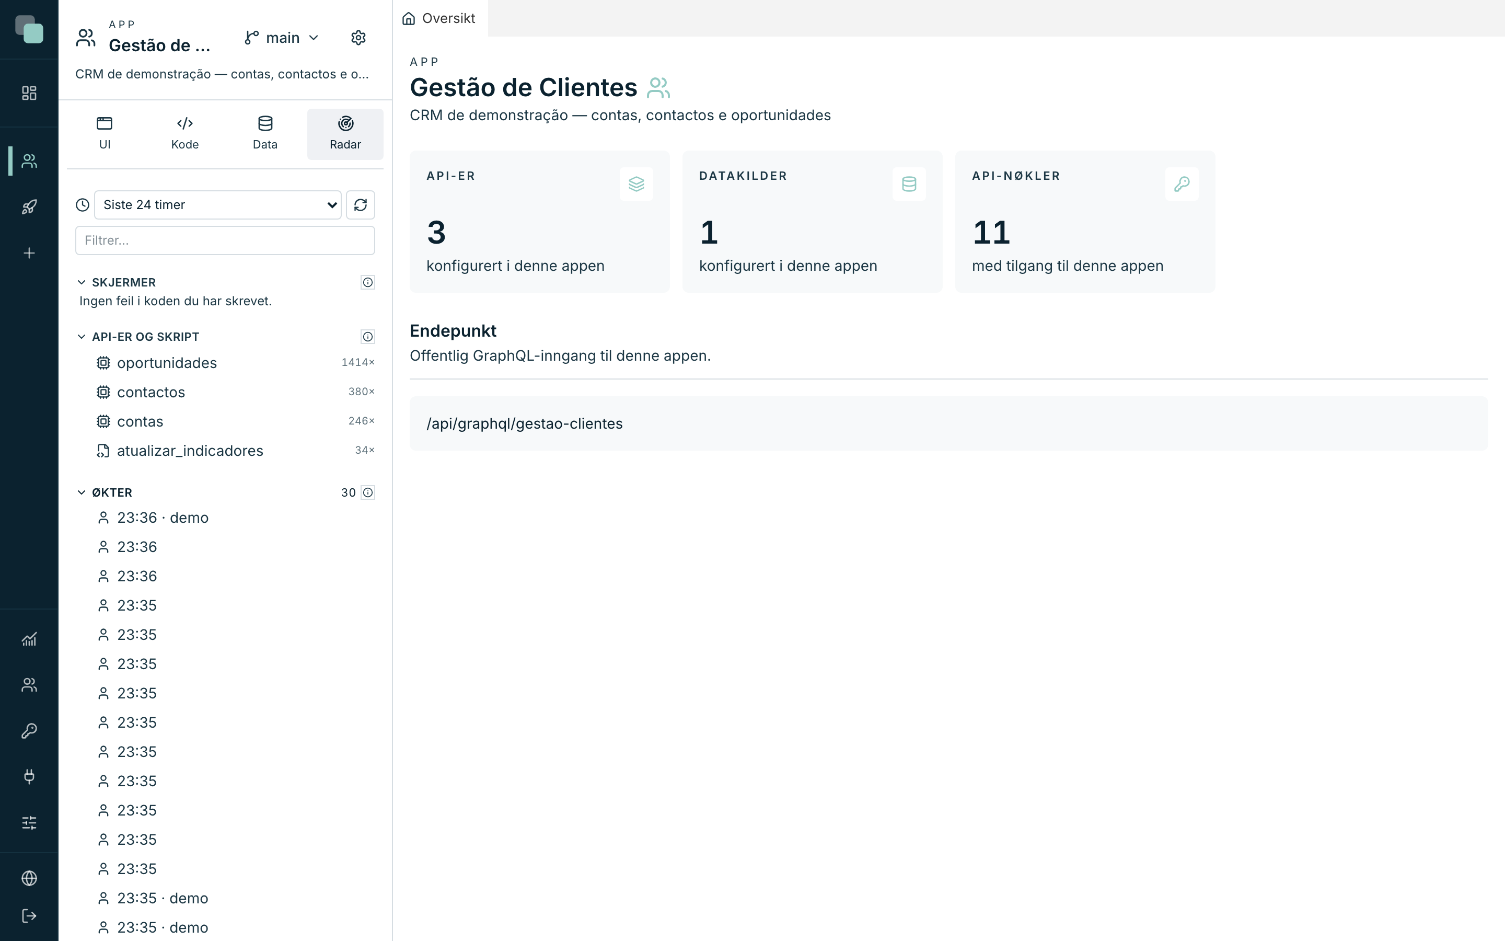The width and height of the screenshot is (1505, 941).
Task: Click users icon next to app title
Action: (658, 88)
